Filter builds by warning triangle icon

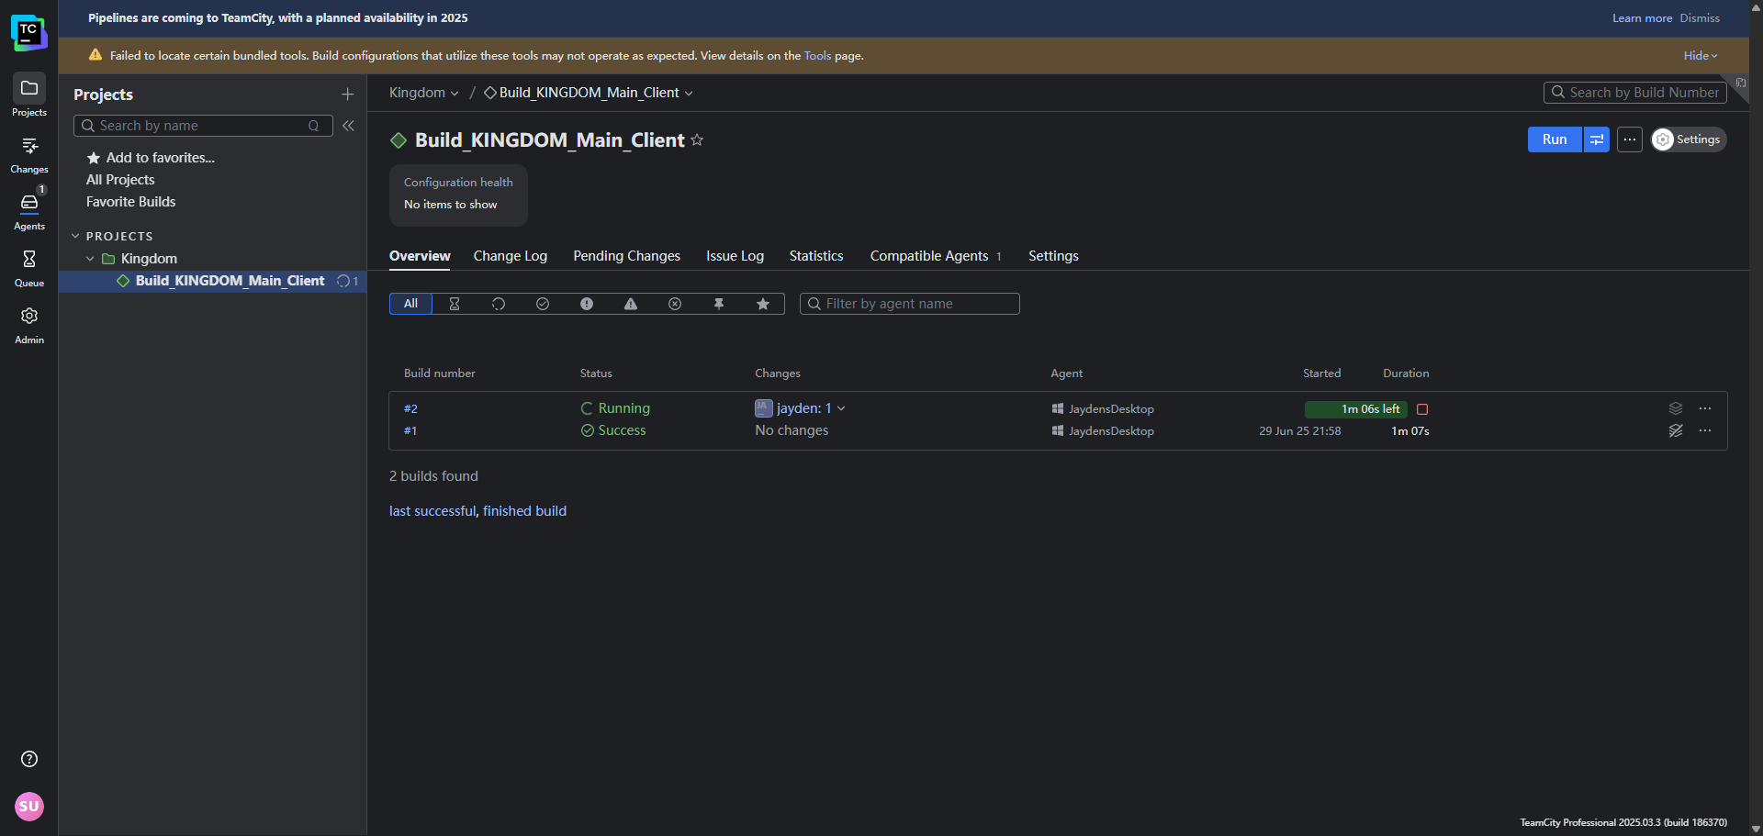[631, 304]
